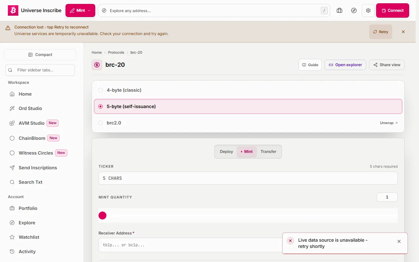Select the brc2.0 option
The height and width of the screenshot is (262, 419).
tap(248, 123)
